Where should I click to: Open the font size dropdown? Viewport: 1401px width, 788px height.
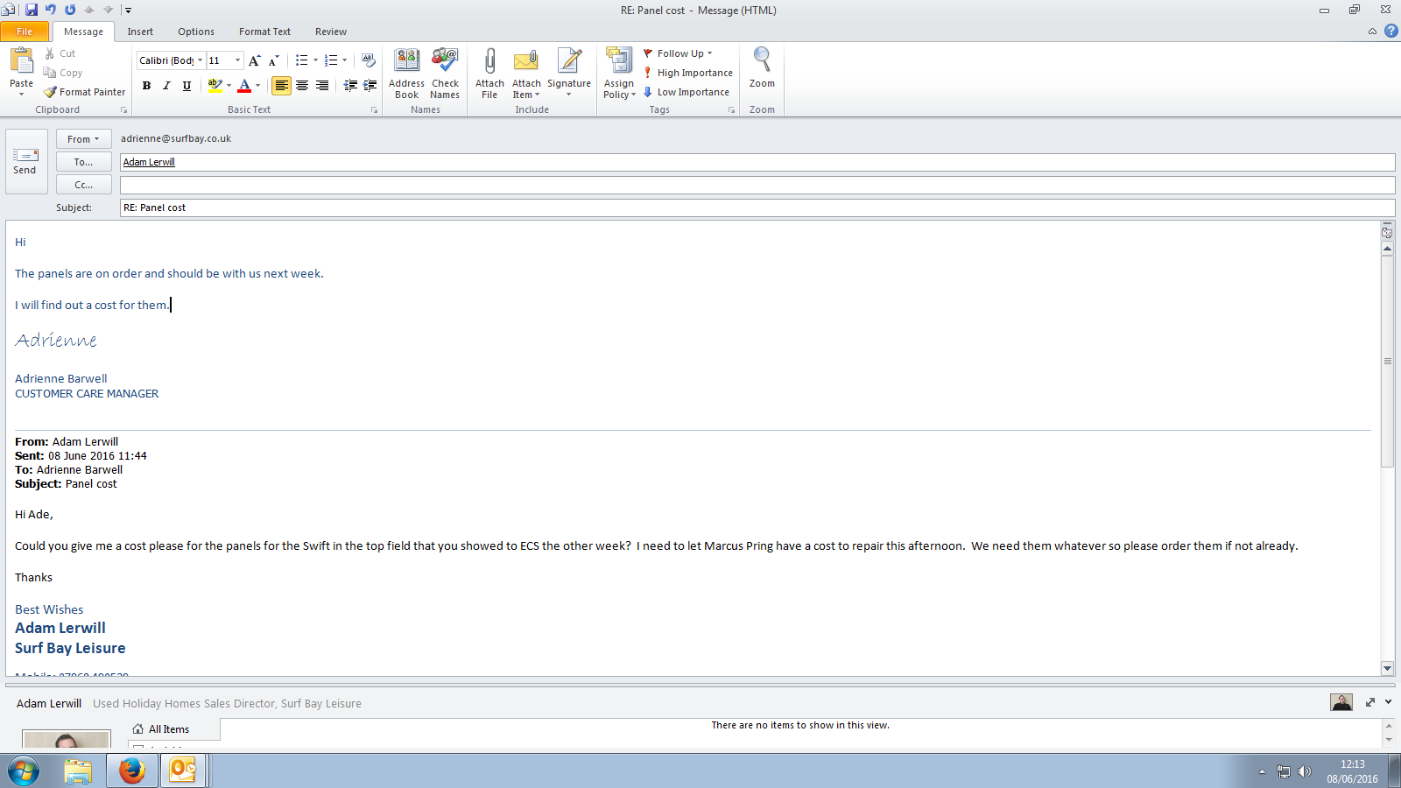237,60
